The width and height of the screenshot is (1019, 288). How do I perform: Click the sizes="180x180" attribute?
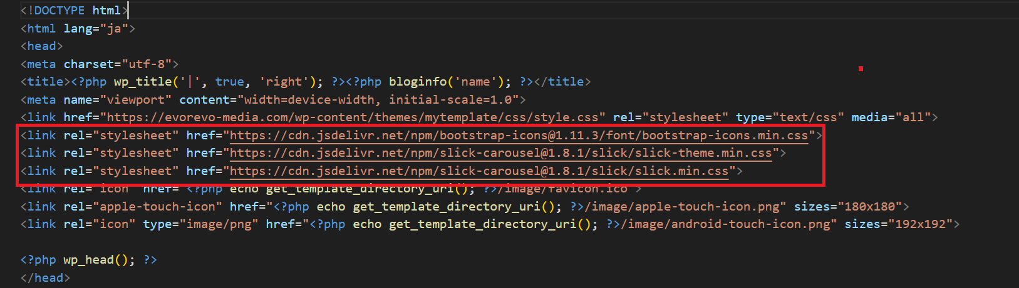point(847,206)
